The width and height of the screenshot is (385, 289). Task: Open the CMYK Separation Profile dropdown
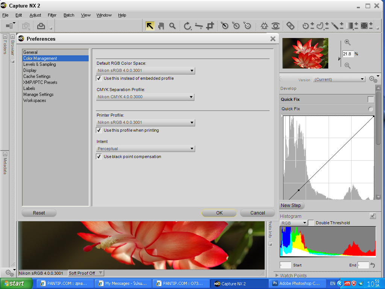pyautogui.click(x=145, y=97)
